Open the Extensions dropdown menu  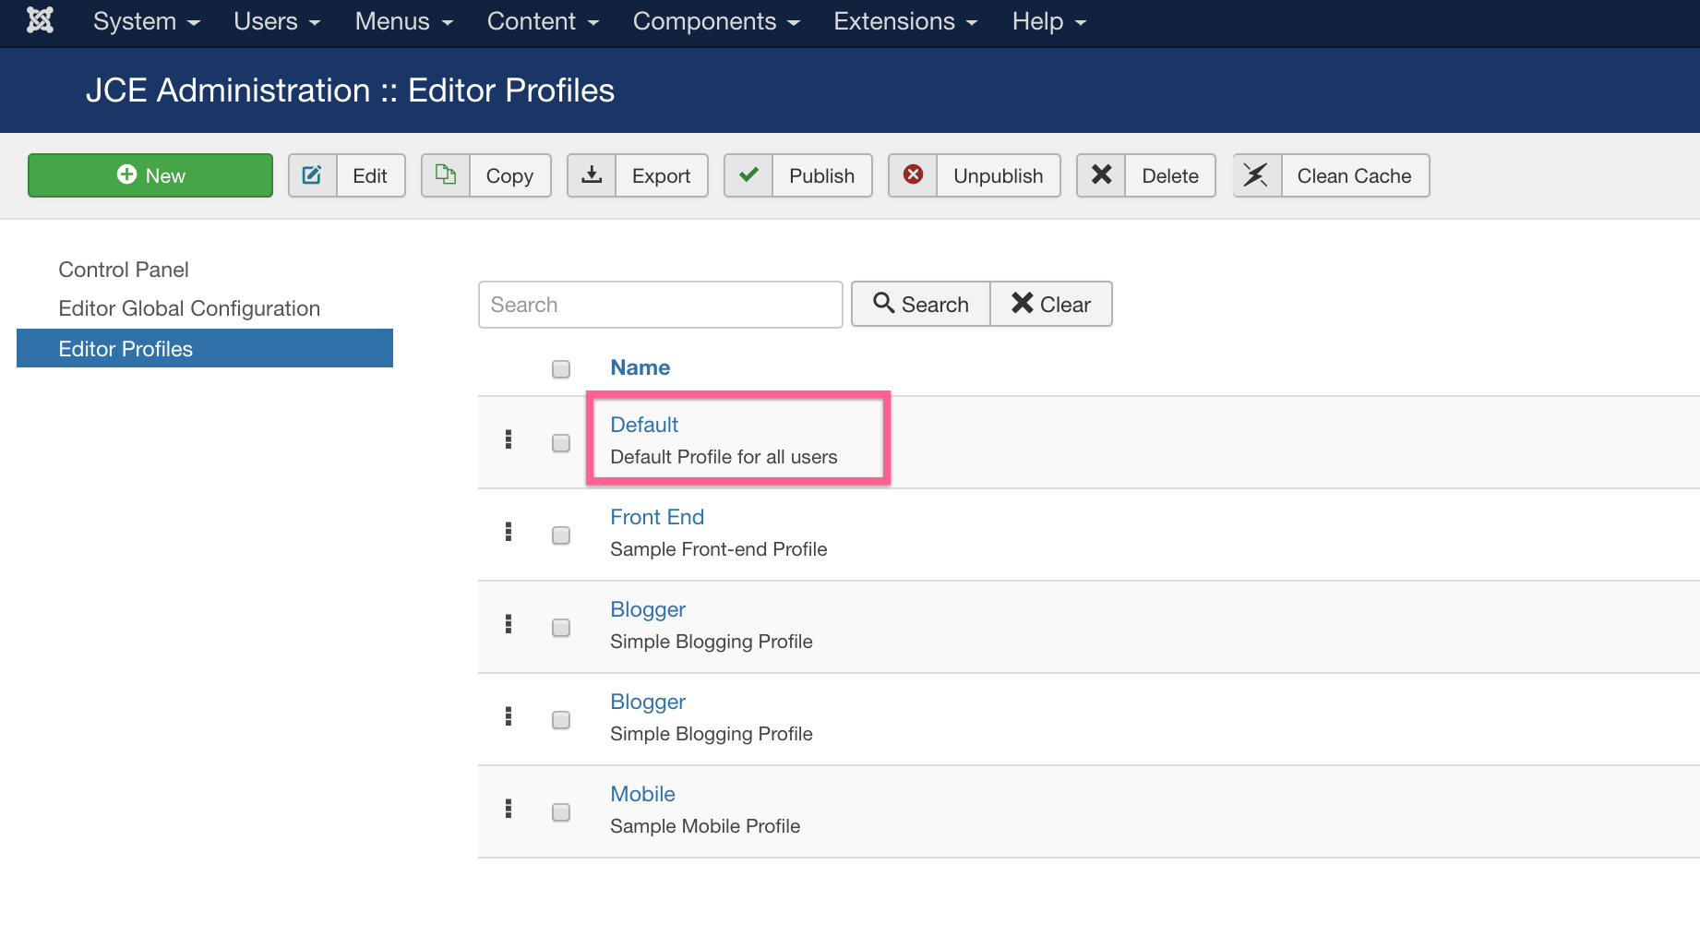tap(905, 21)
